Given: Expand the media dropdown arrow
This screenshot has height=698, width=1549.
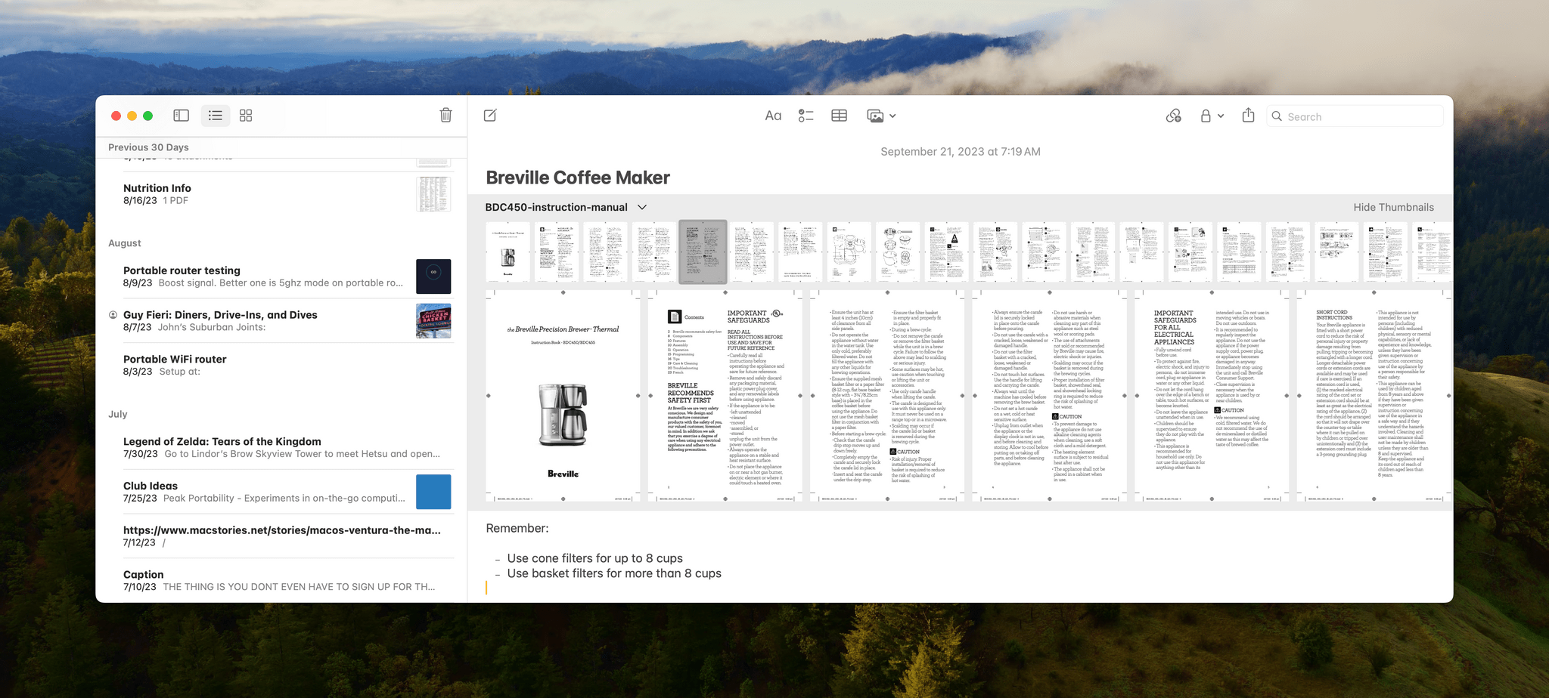Looking at the screenshot, I should point(892,116).
